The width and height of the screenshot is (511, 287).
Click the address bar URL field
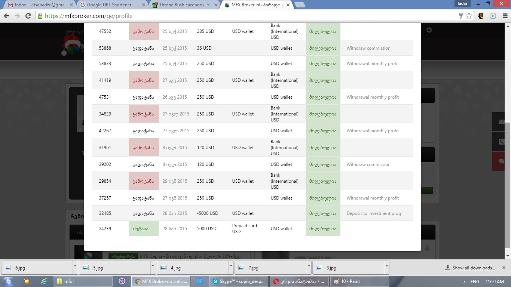click(247, 16)
